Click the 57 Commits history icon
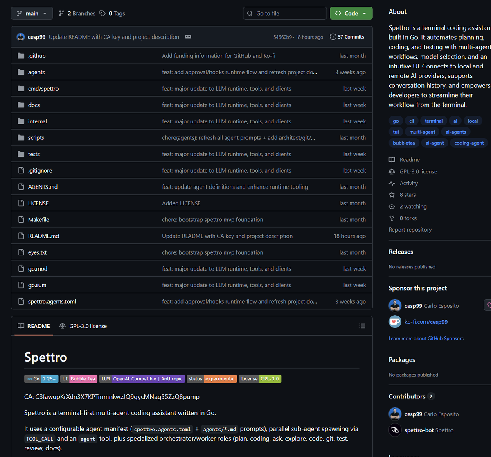 pos(333,37)
